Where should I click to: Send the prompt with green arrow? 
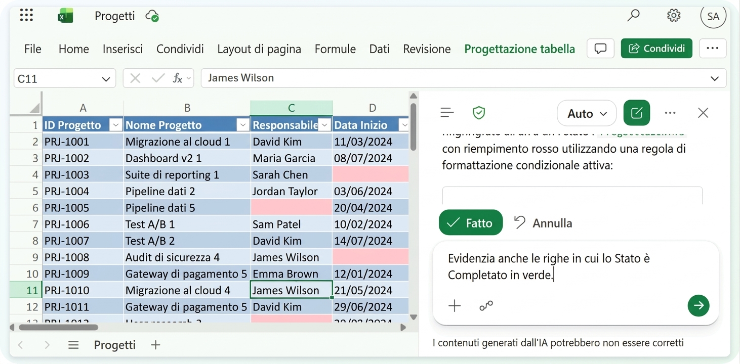point(698,305)
